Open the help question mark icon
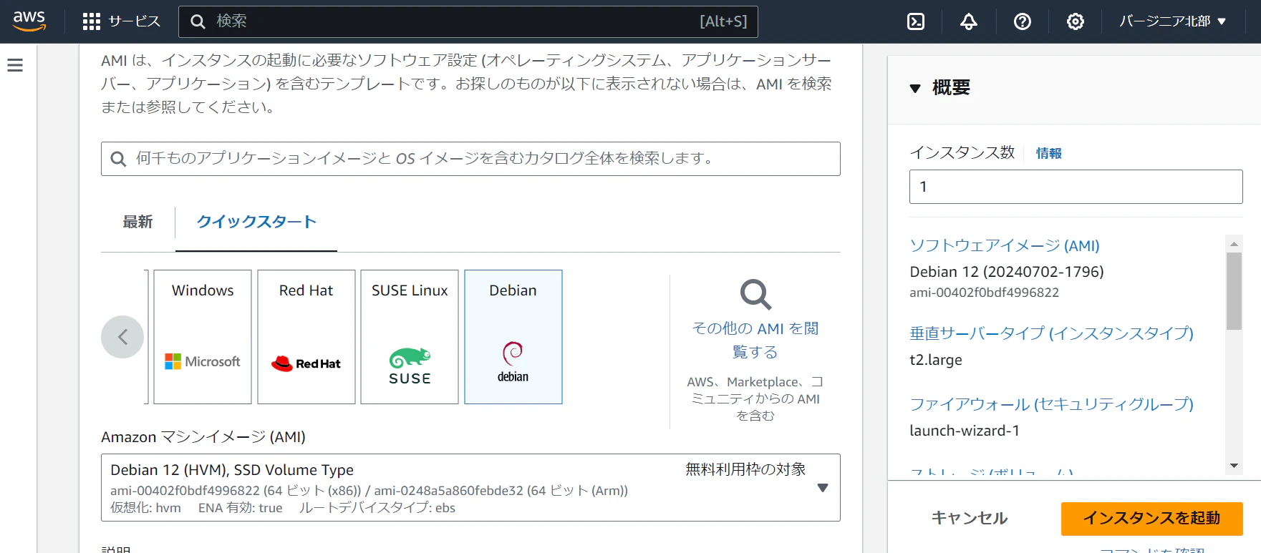Screen dimensions: 1261x553 [x=1023, y=21]
